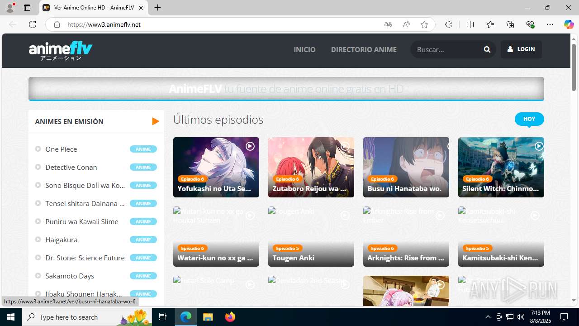The width and height of the screenshot is (579, 326).
Task: Refresh the page
Action: coord(33,24)
